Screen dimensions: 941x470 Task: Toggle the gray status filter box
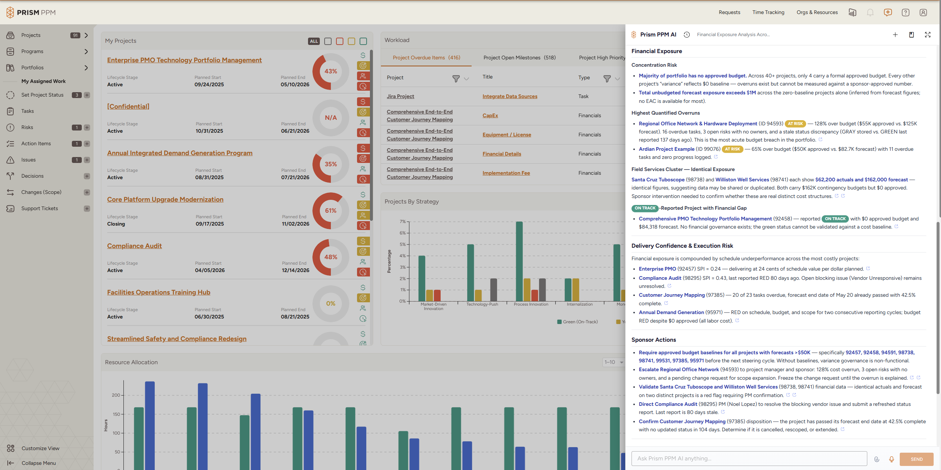328,41
